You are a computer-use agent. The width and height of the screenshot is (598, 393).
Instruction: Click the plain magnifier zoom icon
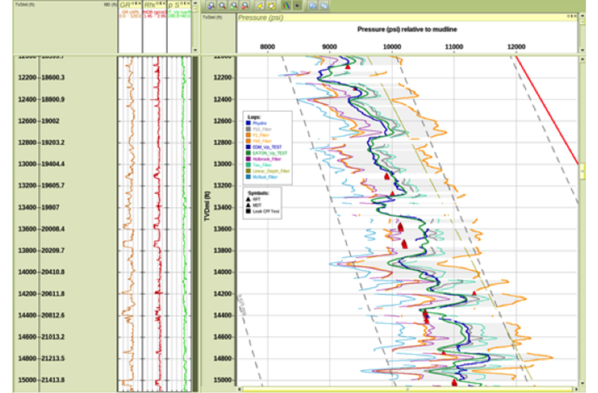[x=222, y=6]
